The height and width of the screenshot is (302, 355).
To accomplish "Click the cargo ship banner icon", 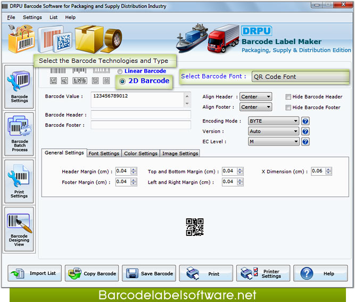I will click(x=192, y=38).
